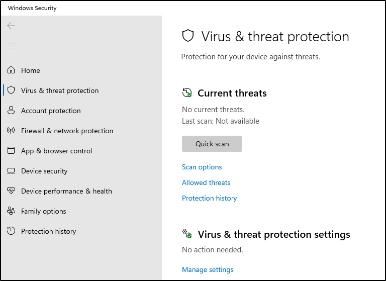
Task: Click the Current threats status icon
Action: [x=187, y=93]
